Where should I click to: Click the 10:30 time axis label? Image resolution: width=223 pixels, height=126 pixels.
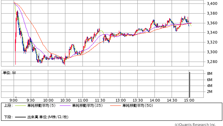[x=65, y=100]
